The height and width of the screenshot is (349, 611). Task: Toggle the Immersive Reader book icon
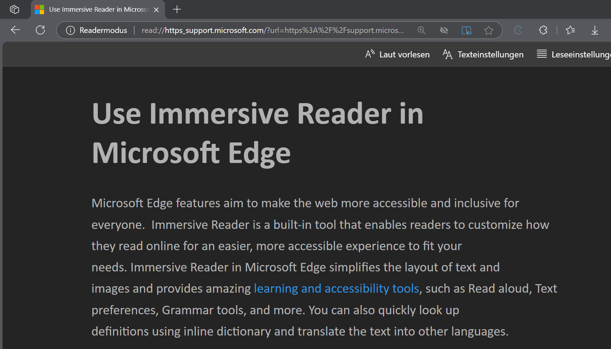(467, 30)
